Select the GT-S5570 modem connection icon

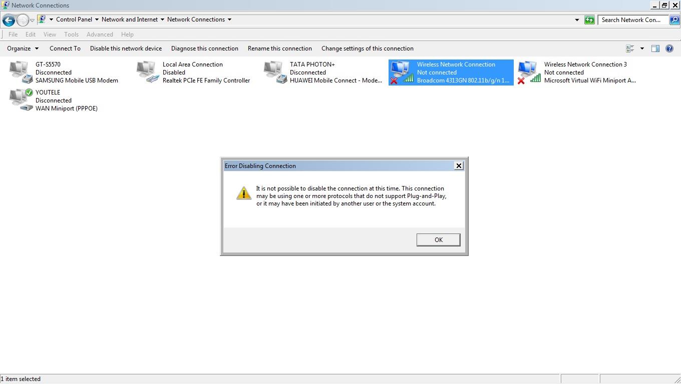[x=21, y=72]
